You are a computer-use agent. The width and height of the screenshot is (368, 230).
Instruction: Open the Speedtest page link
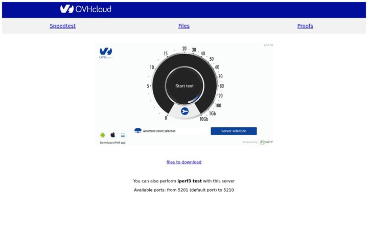[x=63, y=26]
